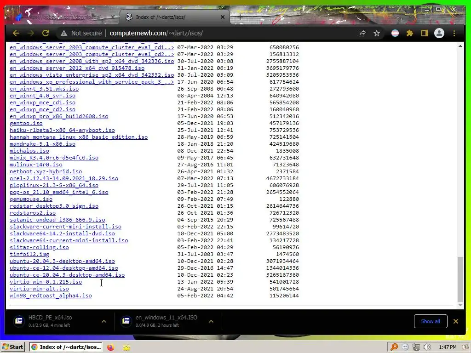Click the HBCD_PE_x64.iso download file icon

point(19,321)
